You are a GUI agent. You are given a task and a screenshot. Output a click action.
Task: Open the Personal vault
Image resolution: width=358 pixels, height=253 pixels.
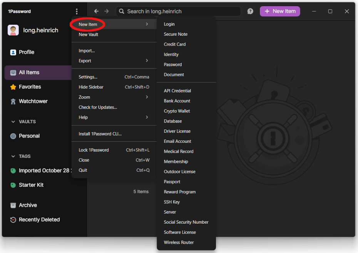(x=29, y=136)
